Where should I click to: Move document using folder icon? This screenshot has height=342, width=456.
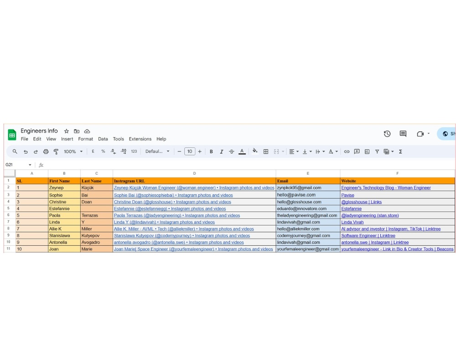(x=77, y=131)
